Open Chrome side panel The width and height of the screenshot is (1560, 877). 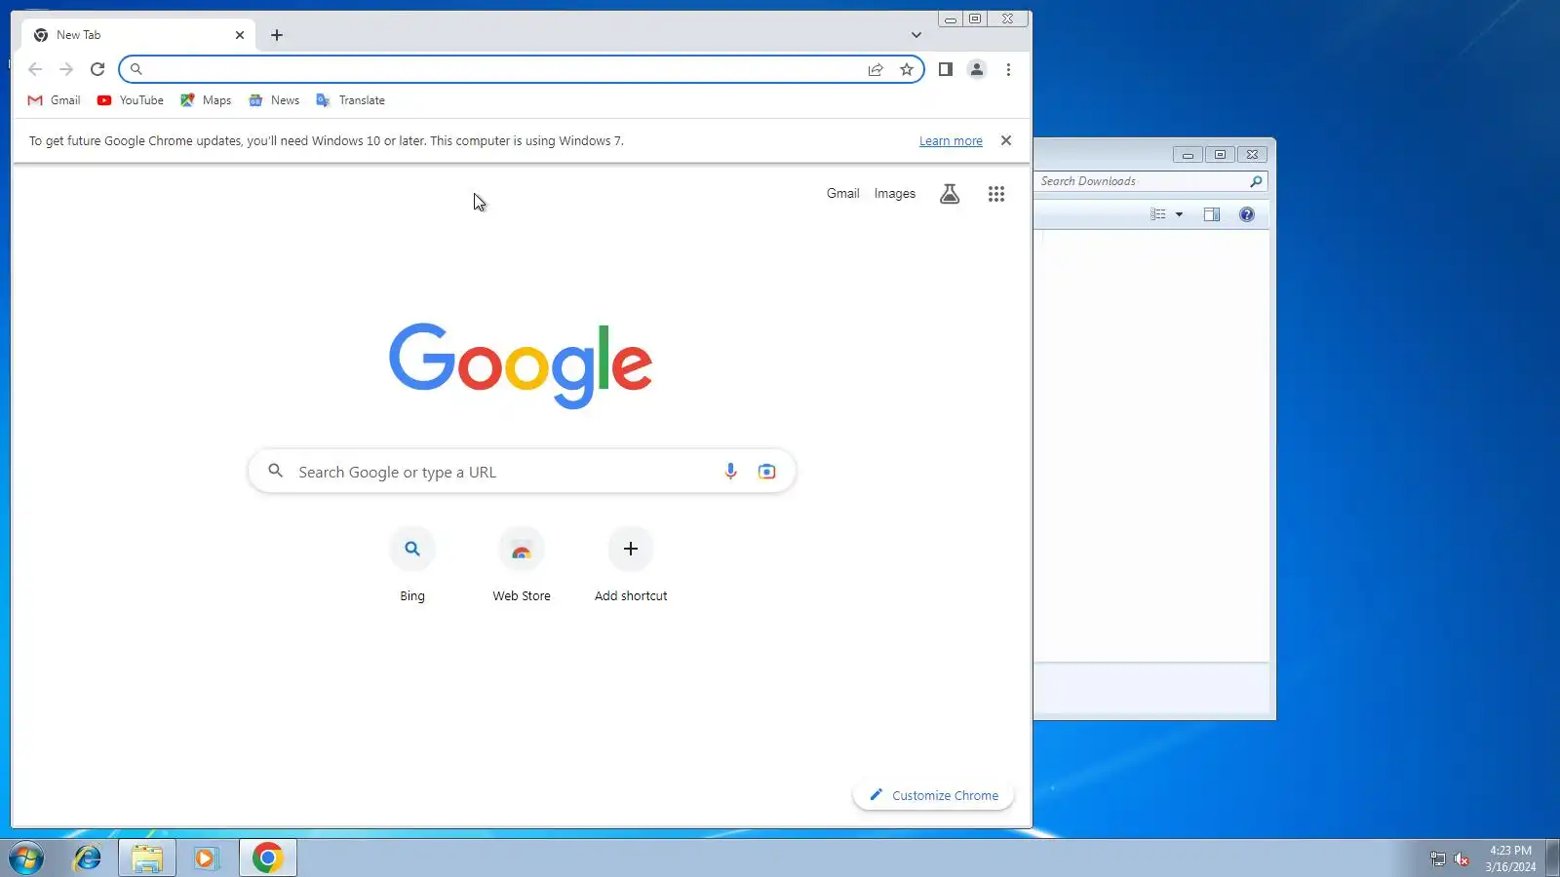(x=945, y=69)
